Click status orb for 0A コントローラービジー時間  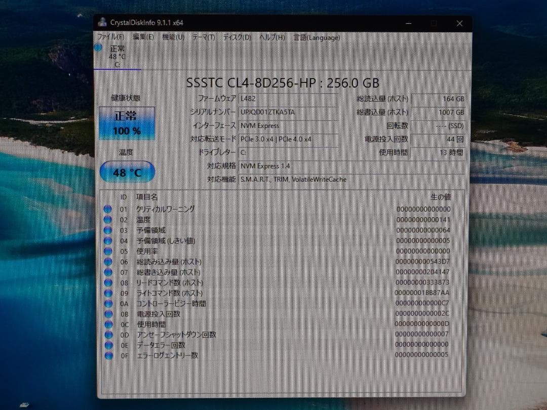[x=108, y=303]
